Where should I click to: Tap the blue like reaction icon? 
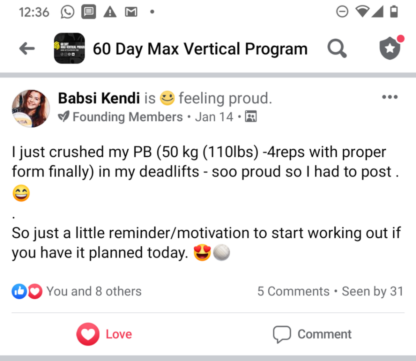[19, 291]
